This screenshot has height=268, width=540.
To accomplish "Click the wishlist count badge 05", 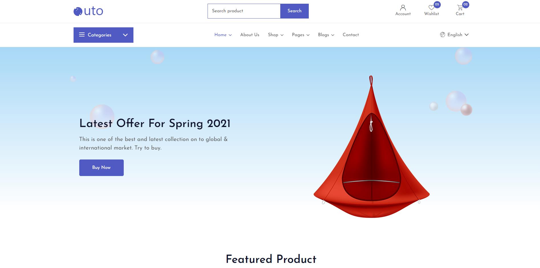I will pyautogui.click(x=437, y=5).
